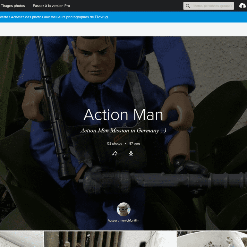Image resolution: width=247 pixels, height=247 pixels.
Task: Select Passez à la version Pro
Action: tap(51, 6)
